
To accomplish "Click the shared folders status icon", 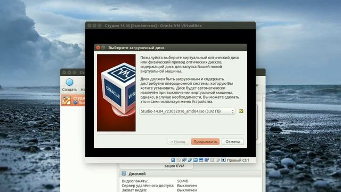I will 196,160.
